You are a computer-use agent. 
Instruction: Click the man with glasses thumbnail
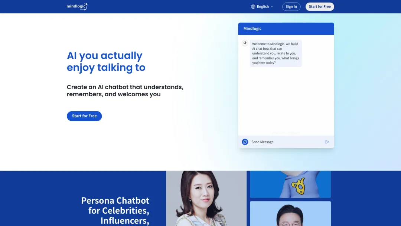[290, 213]
